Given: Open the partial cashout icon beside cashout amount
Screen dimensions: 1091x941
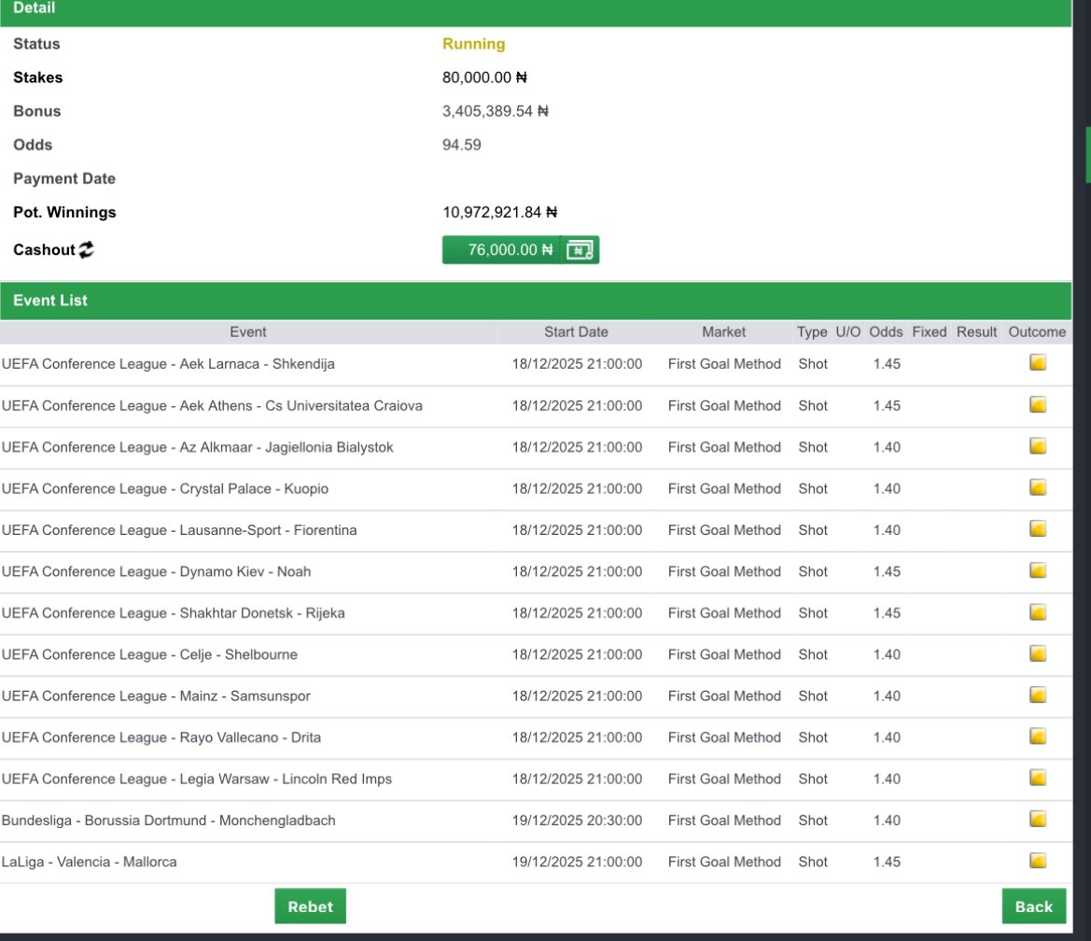Looking at the screenshot, I should click(580, 249).
